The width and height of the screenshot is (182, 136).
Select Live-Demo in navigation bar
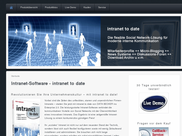click(70, 7)
